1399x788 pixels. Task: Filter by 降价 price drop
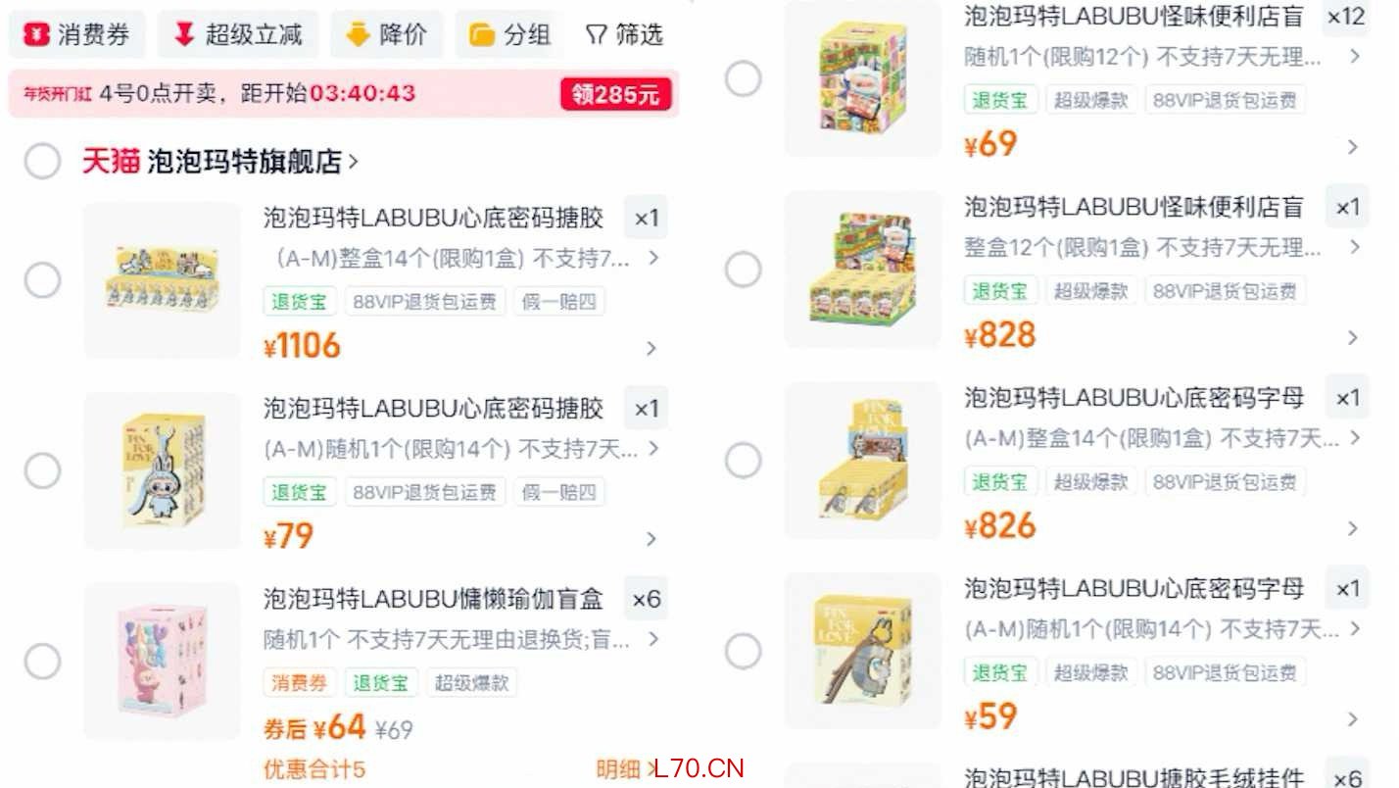point(387,35)
